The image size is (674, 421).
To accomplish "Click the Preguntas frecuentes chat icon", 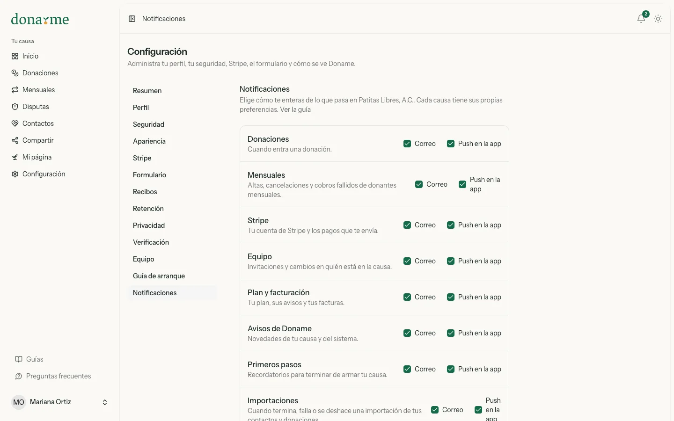I will pos(19,376).
